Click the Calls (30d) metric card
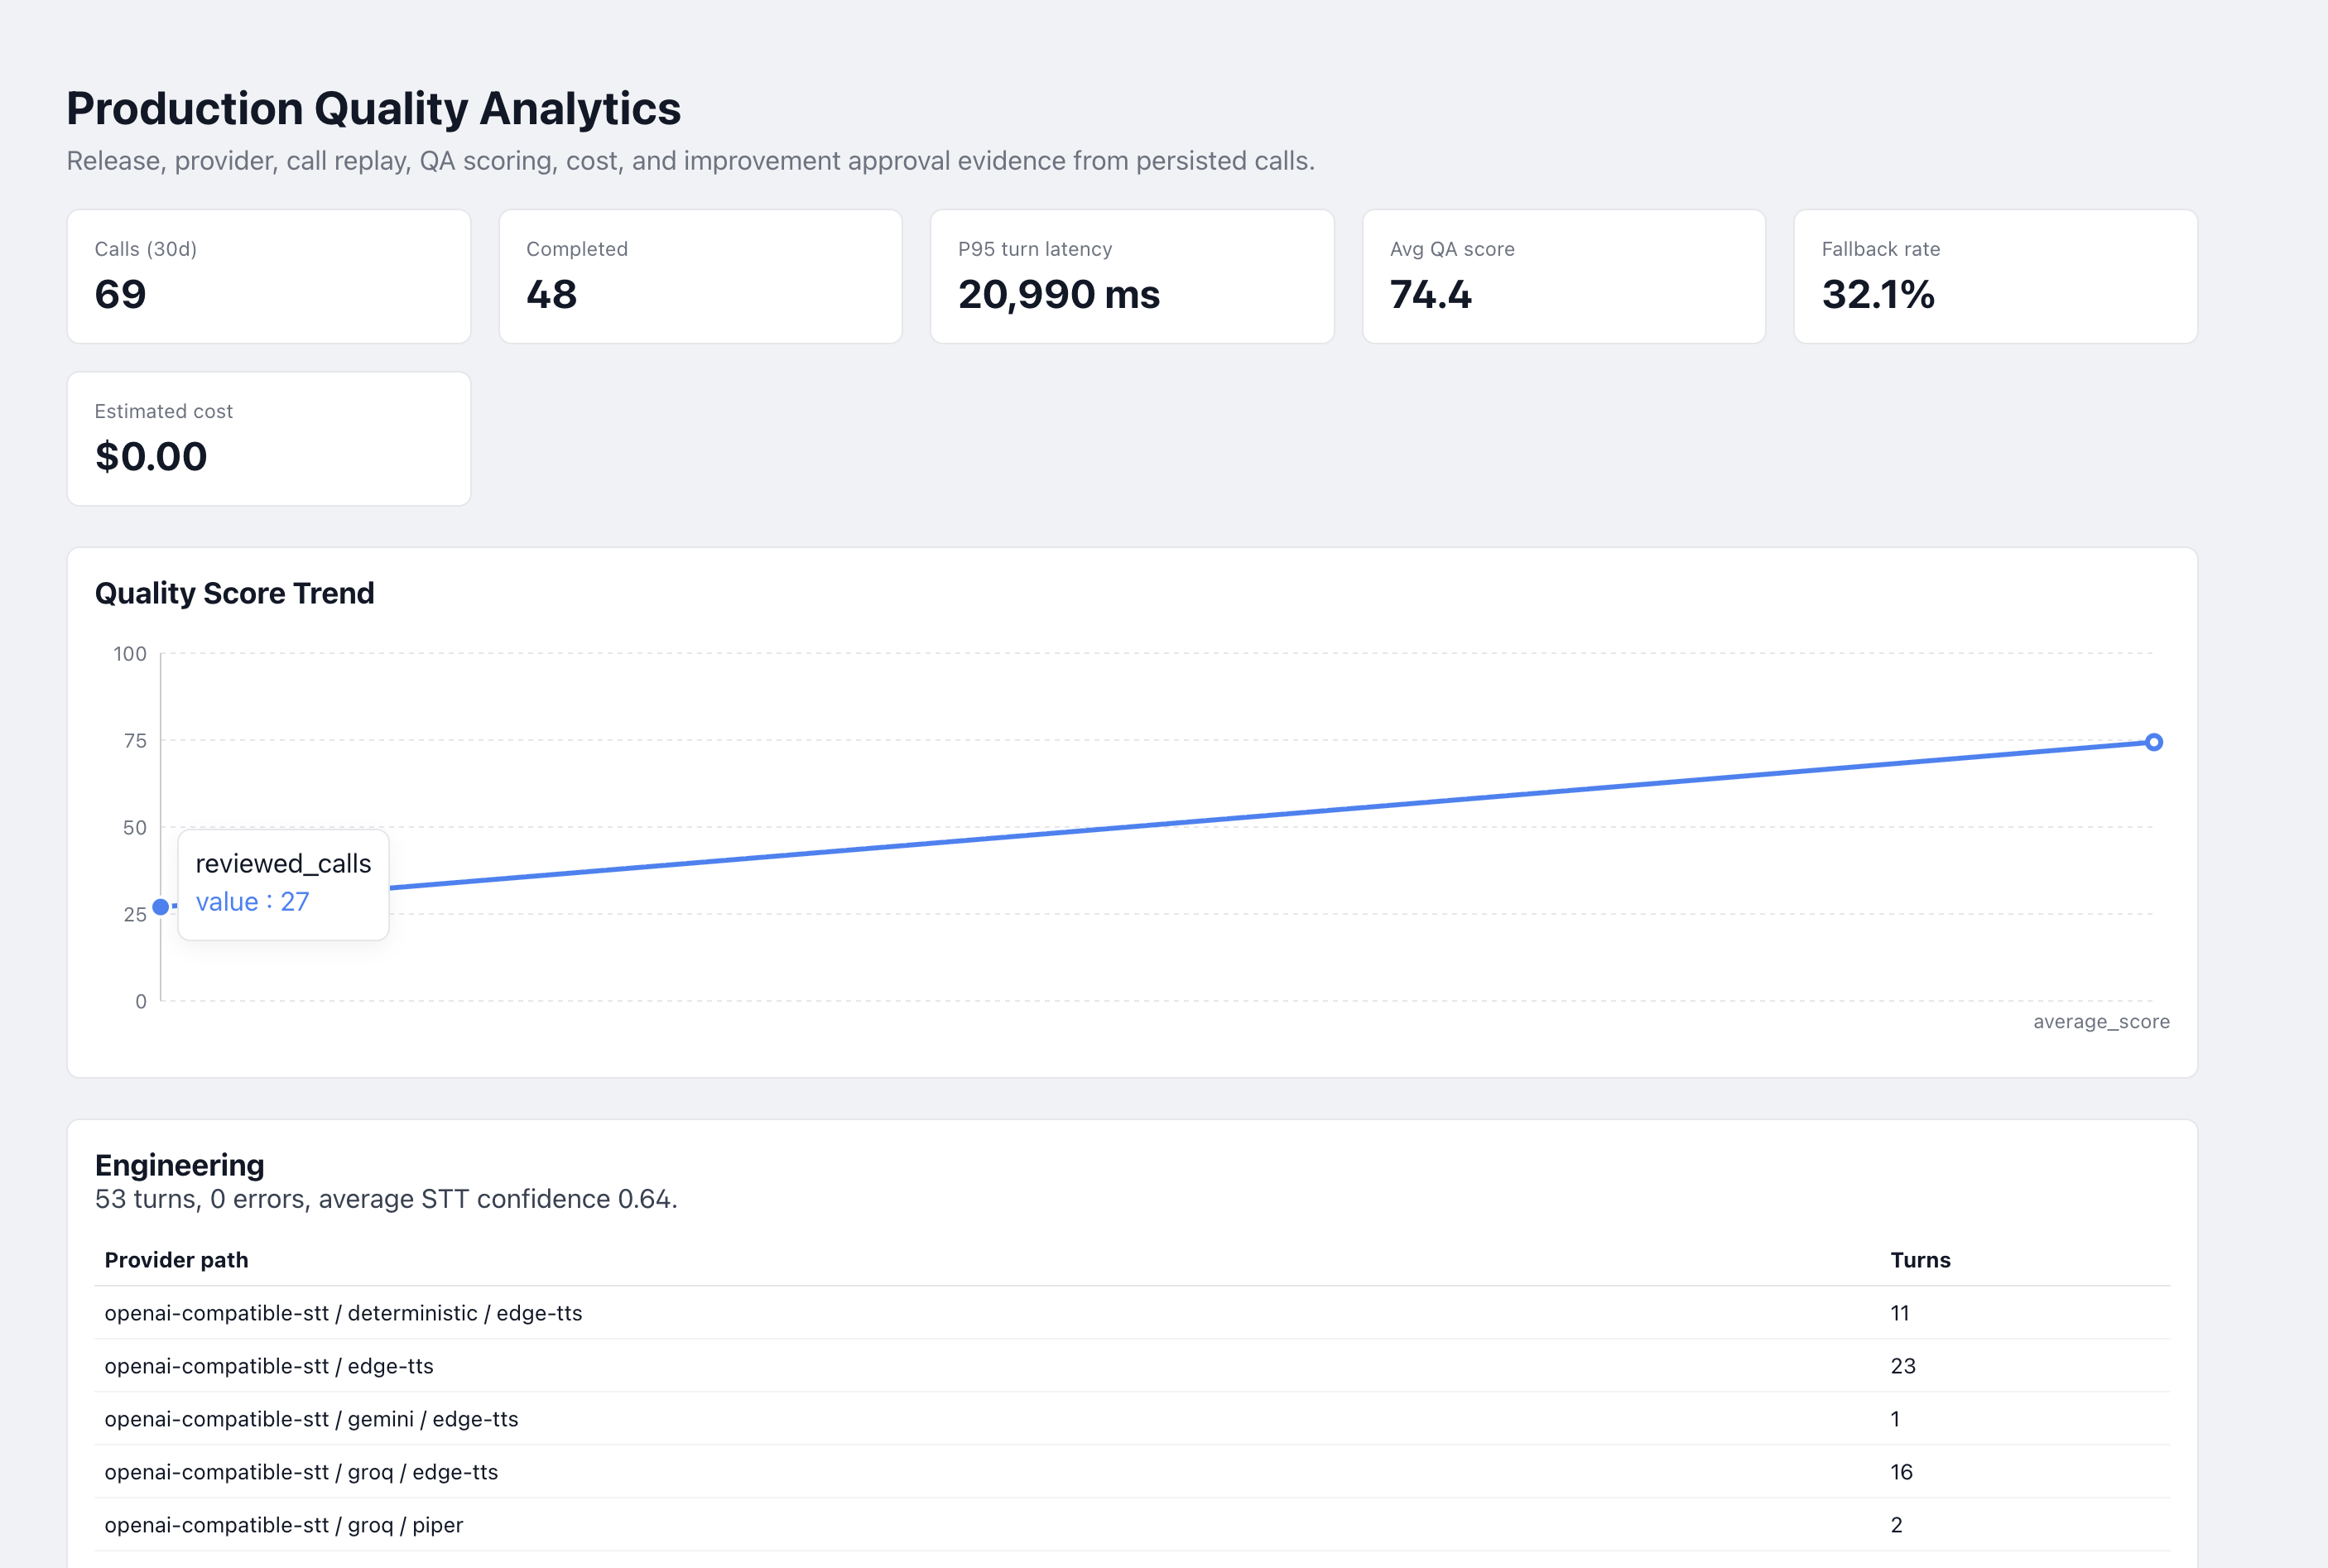Viewport: 2328px width, 1568px height. pos(268,276)
